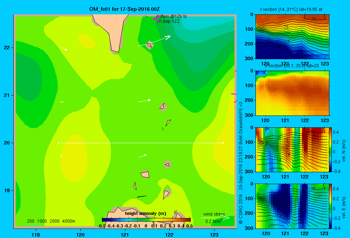Click the 'OM_fc01 for 17-Sep-2016 00Z' title
The image size is (350, 238).
click(x=125, y=9)
